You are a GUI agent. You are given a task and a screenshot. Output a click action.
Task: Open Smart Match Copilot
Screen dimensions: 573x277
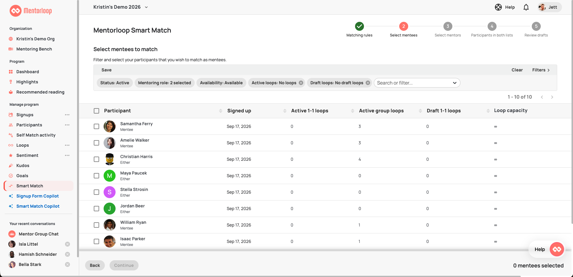(x=38, y=206)
